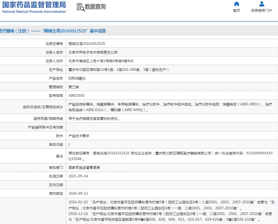
Task: Click the 附件 row label
Action: click(60, 136)
